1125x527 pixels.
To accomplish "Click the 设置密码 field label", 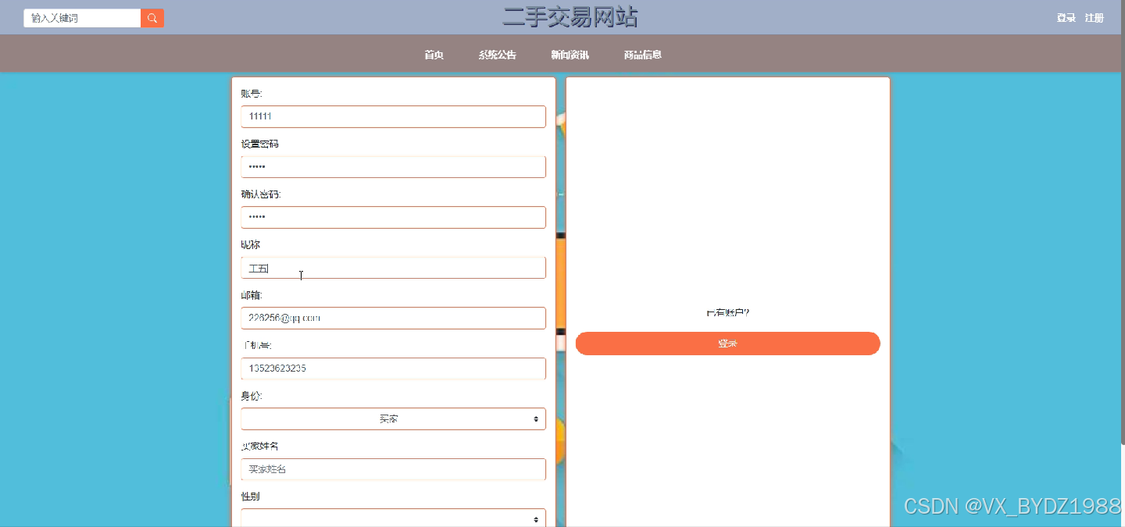I will pyautogui.click(x=259, y=144).
